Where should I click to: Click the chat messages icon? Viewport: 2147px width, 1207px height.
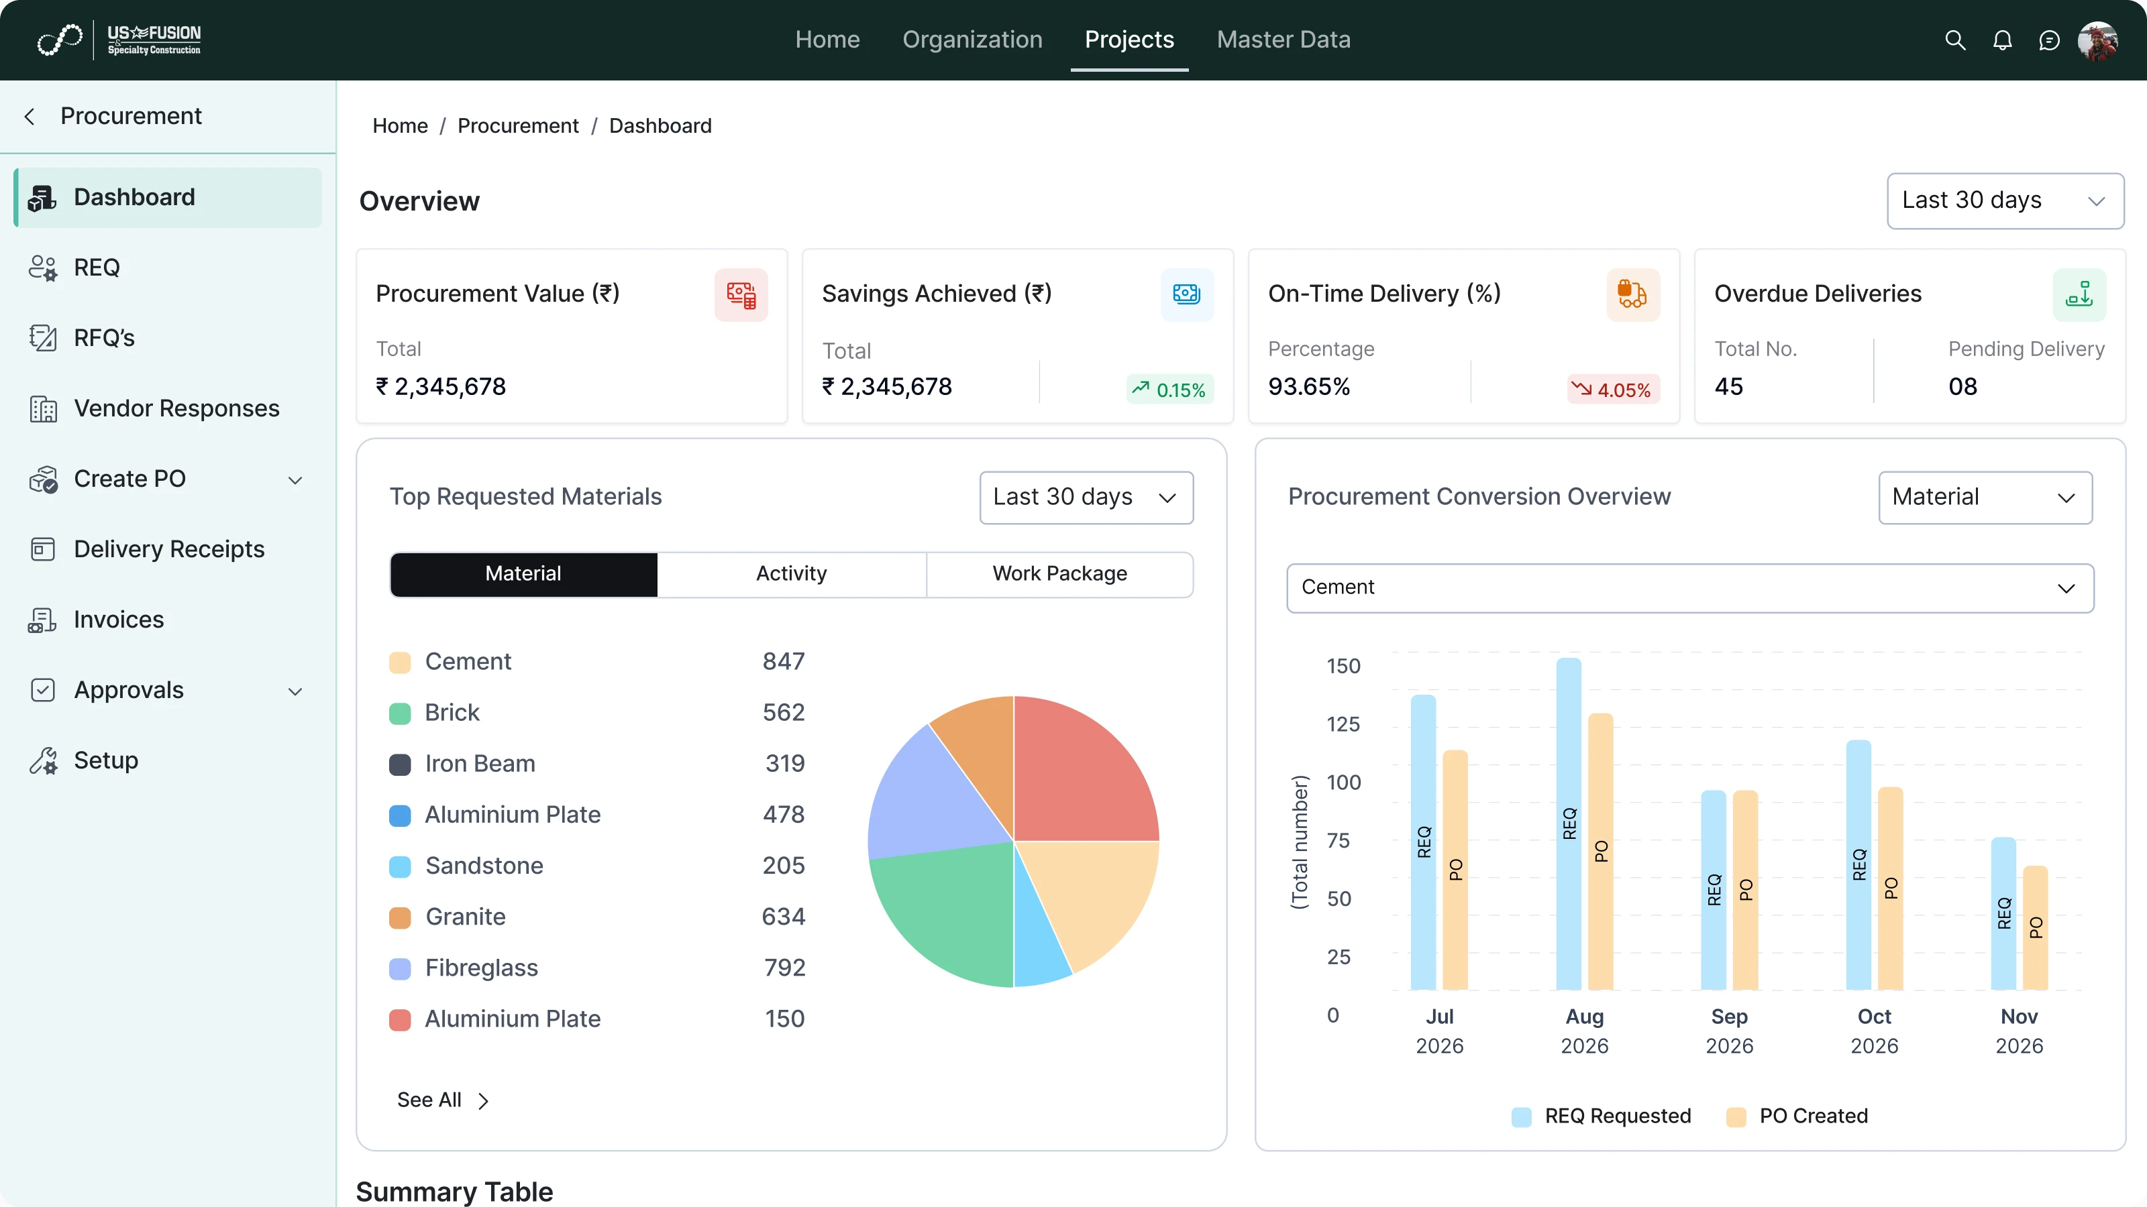[x=2050, y=40]
